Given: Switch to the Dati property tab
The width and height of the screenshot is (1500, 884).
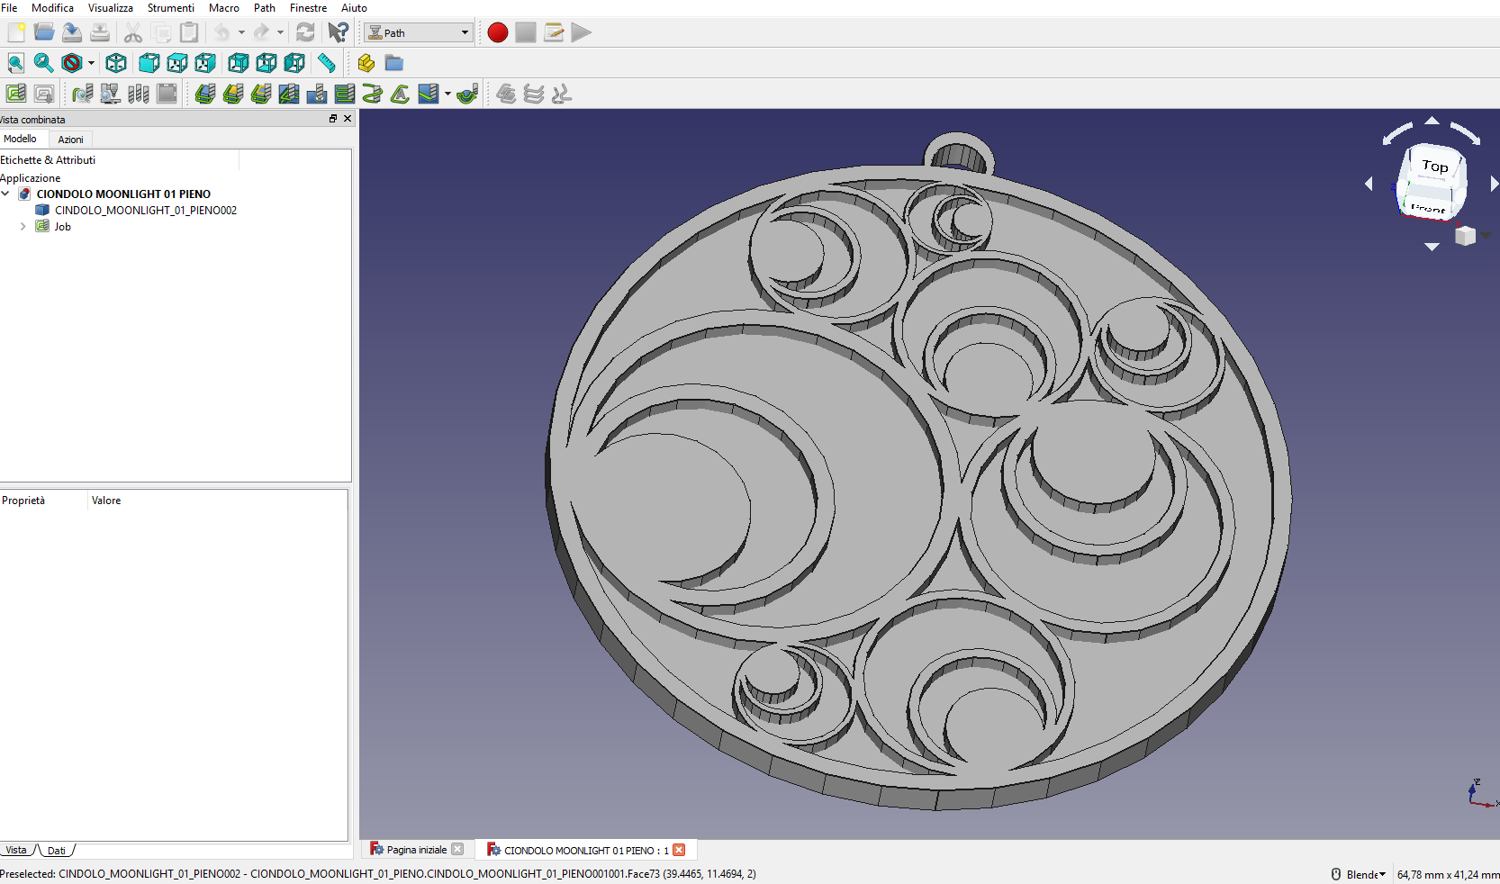Looking at the screenshot, I should pyautogui.click(x=57, y=850).
